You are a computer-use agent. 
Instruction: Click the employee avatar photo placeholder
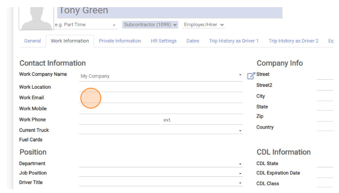(x=36, y=18)
